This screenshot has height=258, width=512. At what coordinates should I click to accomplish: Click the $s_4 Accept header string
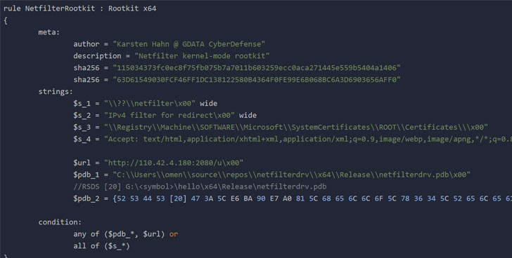[x=308, y=139]
